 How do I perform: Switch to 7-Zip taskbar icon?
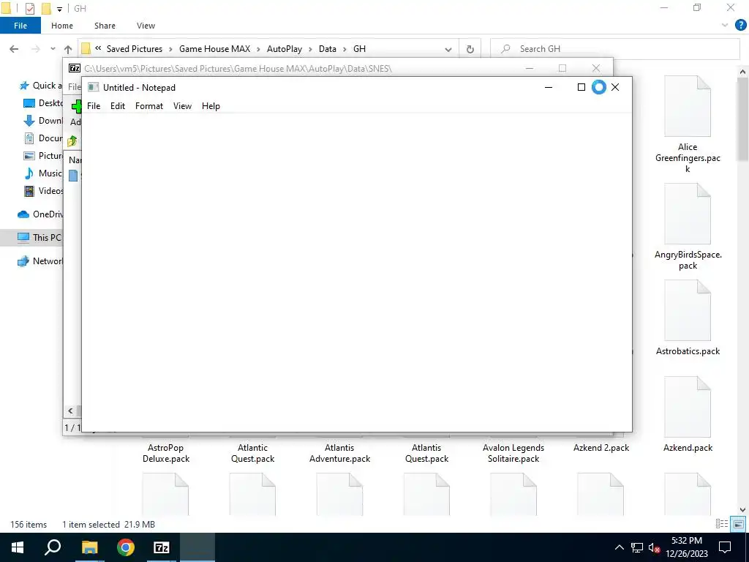[162, 547]
